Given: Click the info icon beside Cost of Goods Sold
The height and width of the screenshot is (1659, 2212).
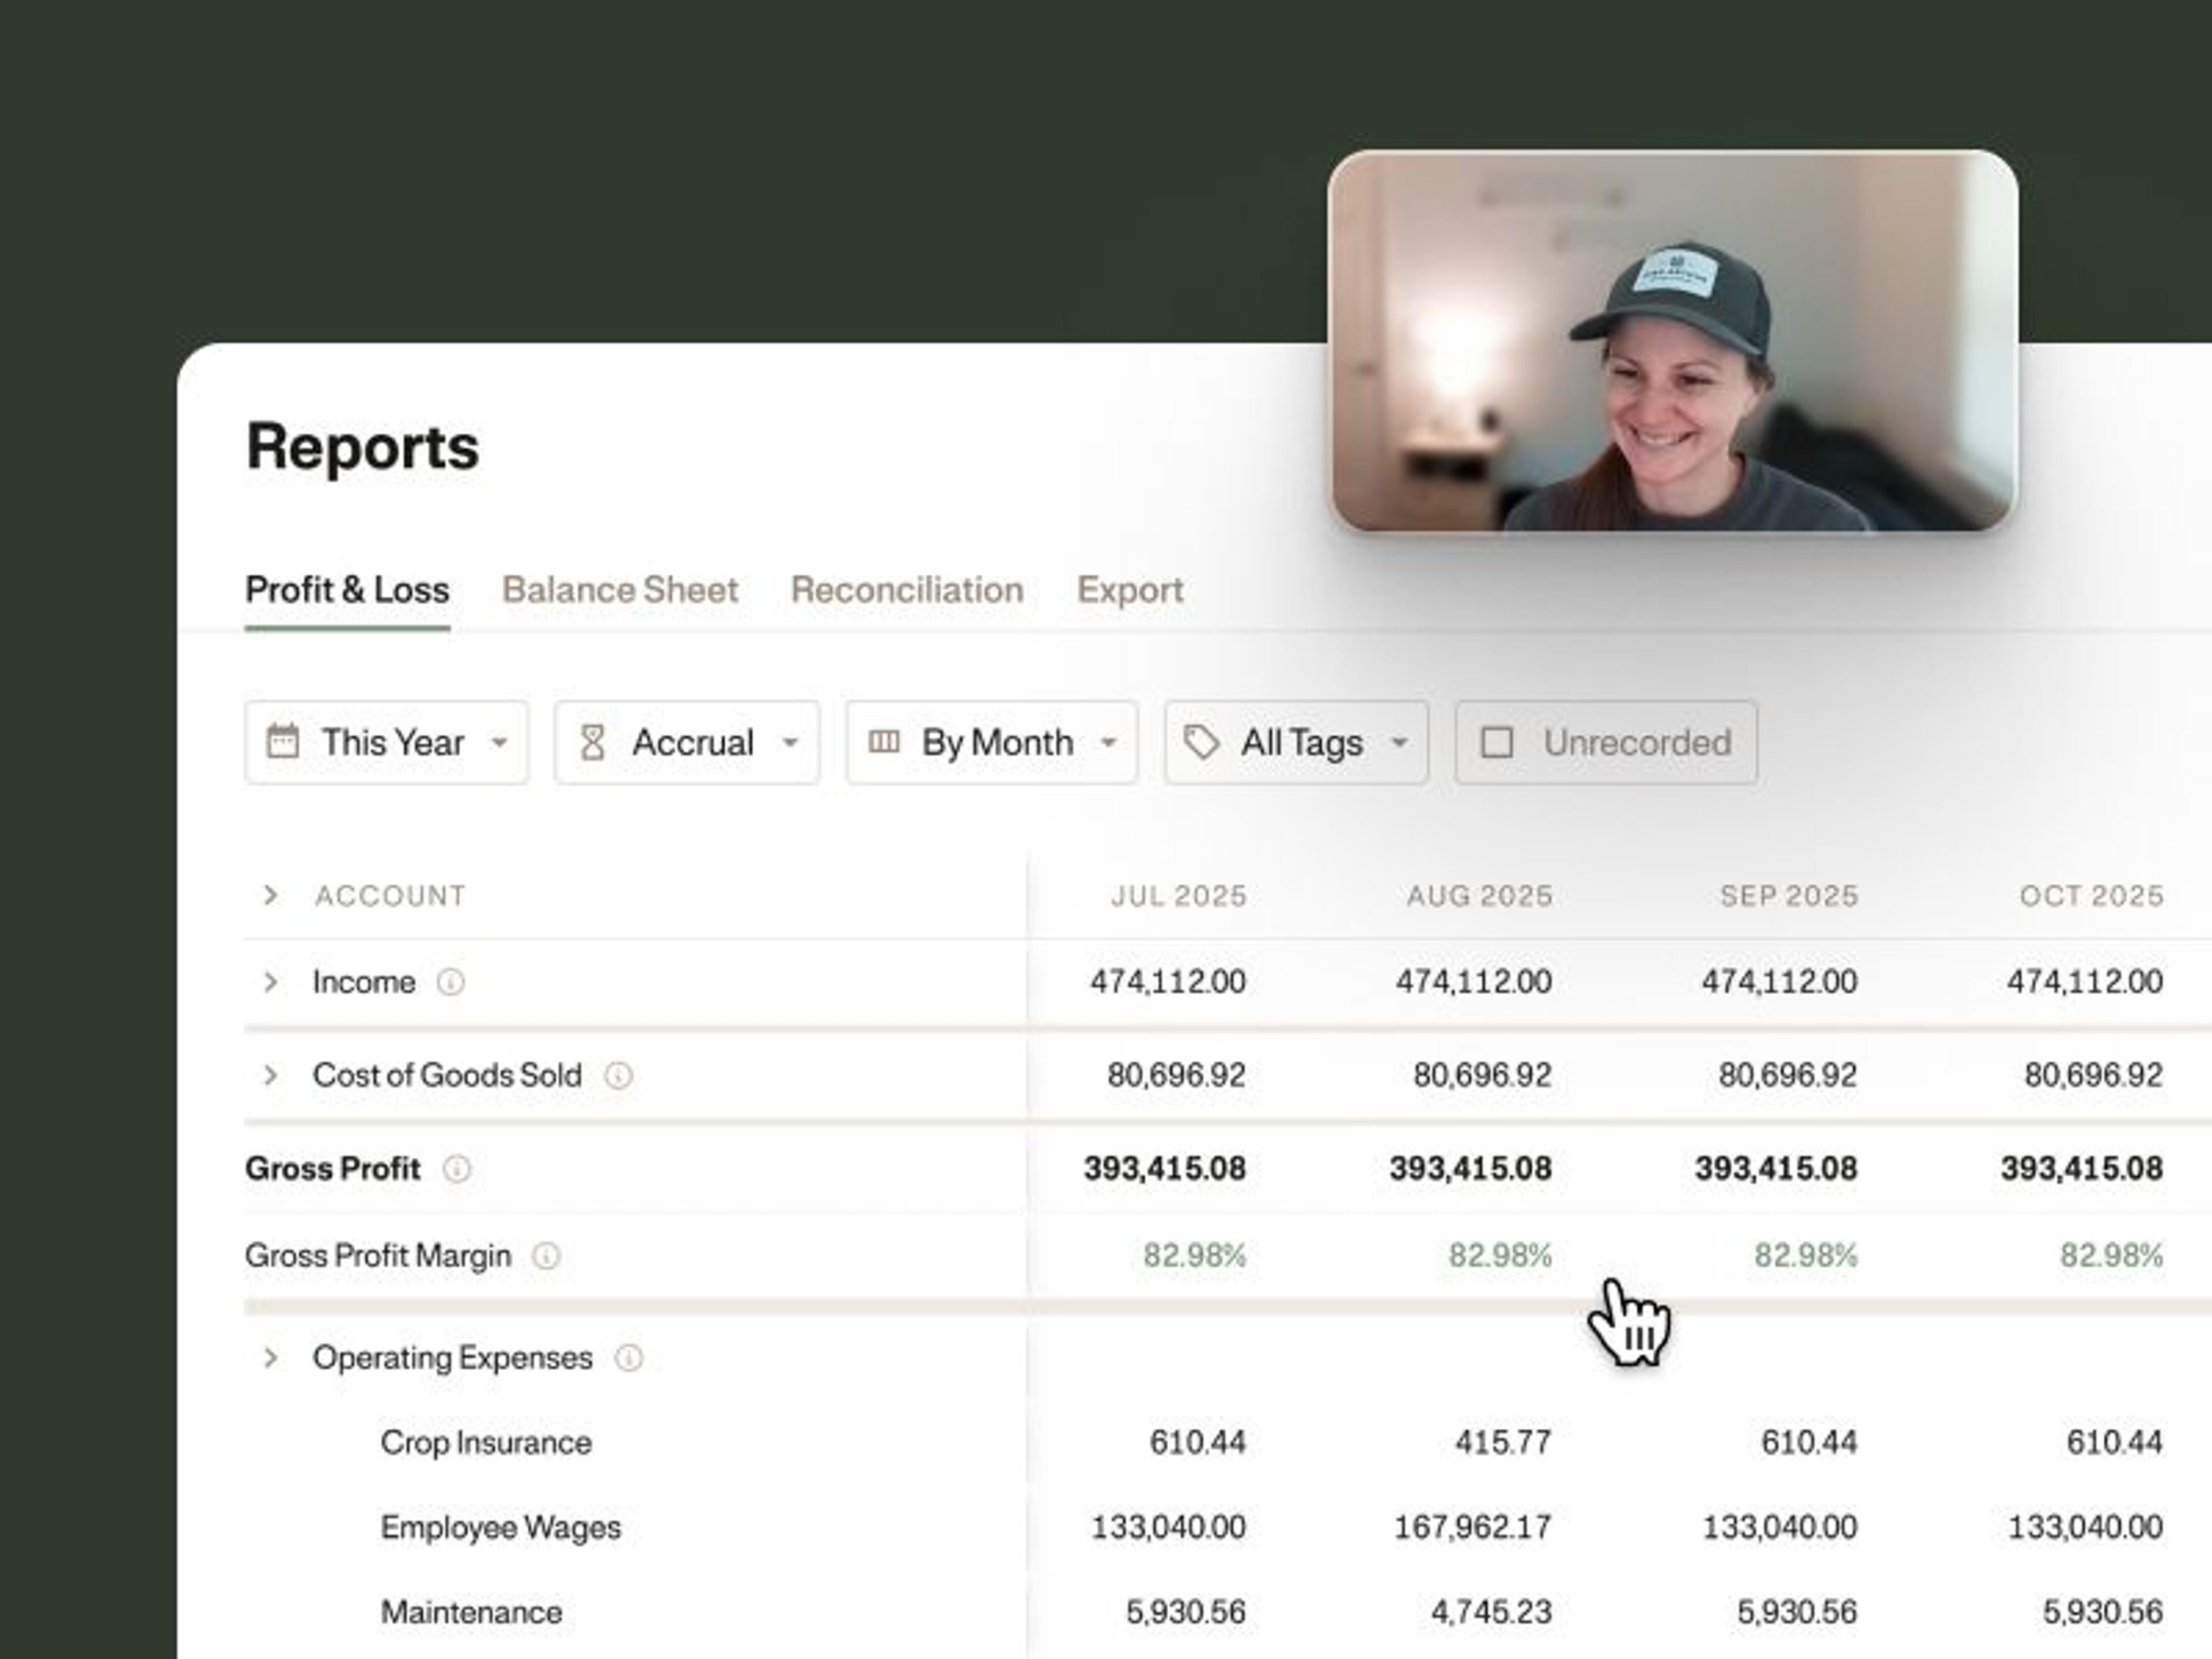Looking at the screenshot, I should (618, 1075).
